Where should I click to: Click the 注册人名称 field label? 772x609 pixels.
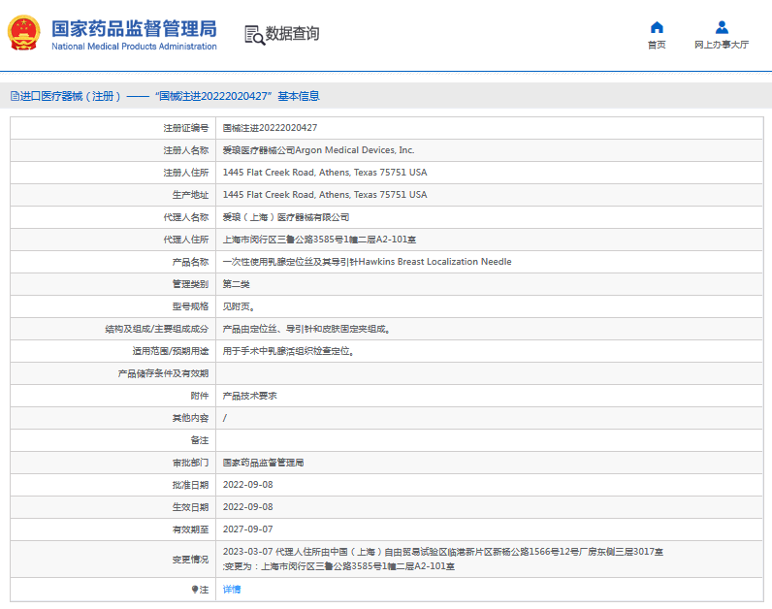(x=186, y=150)
